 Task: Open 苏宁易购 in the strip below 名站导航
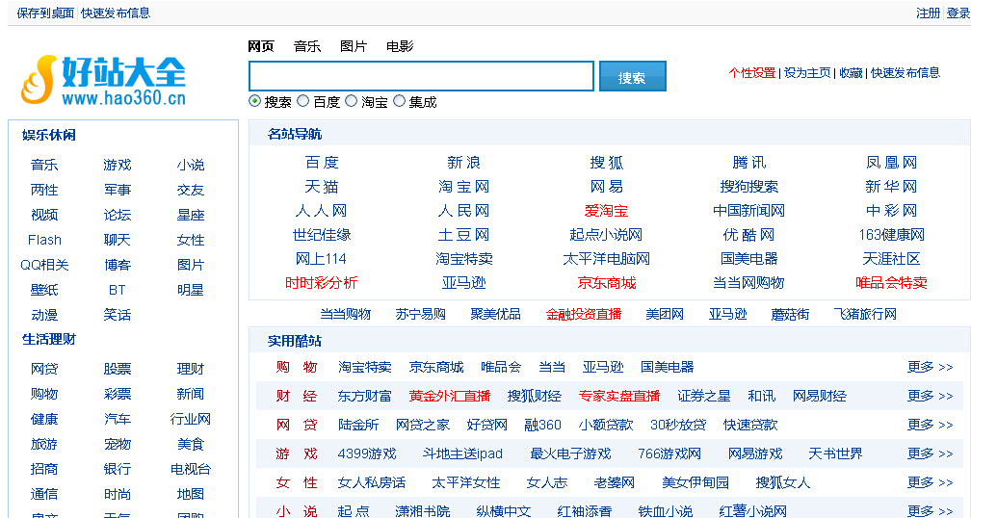click(420, 314)
